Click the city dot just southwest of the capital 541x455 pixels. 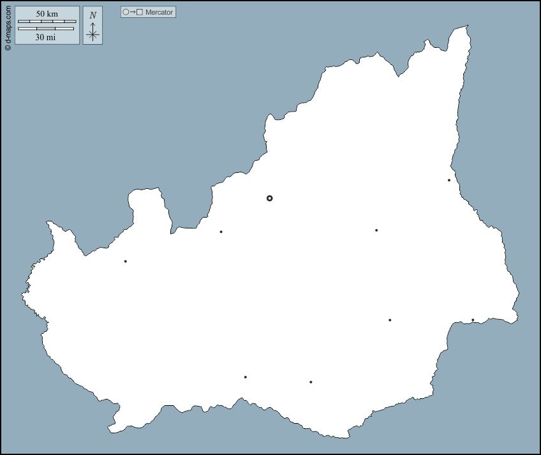click(x=221, y=232)
